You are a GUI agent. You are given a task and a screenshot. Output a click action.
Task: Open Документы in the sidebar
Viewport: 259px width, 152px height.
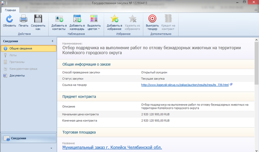point(17,76)
